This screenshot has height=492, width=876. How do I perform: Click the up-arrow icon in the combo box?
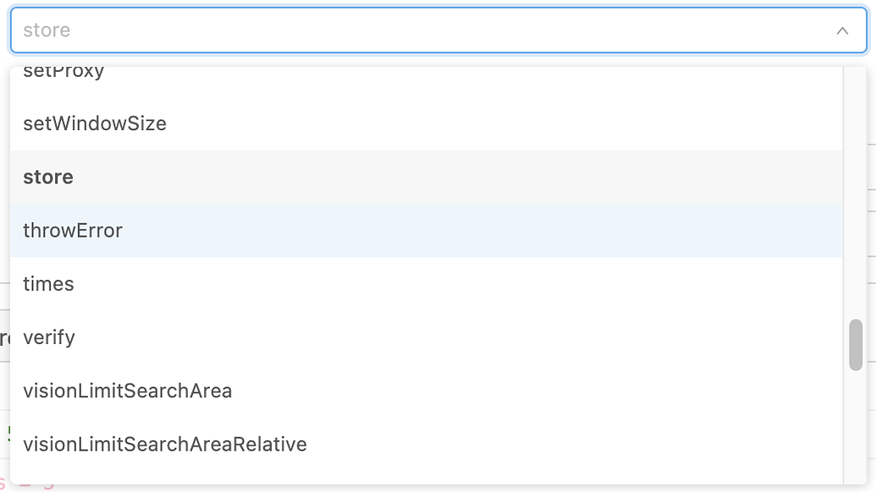842,30
